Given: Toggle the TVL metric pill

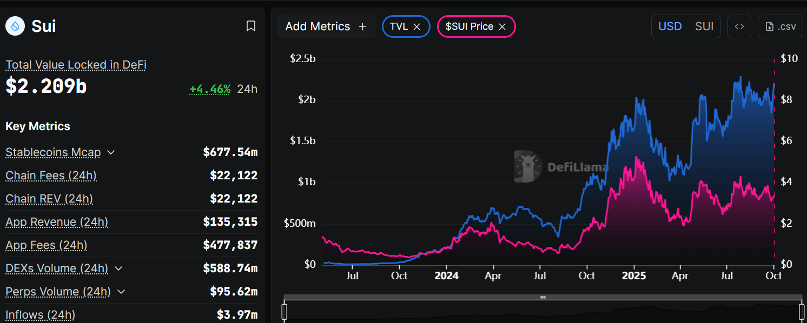Looking at the screenshot, I should tap(399, 26).
